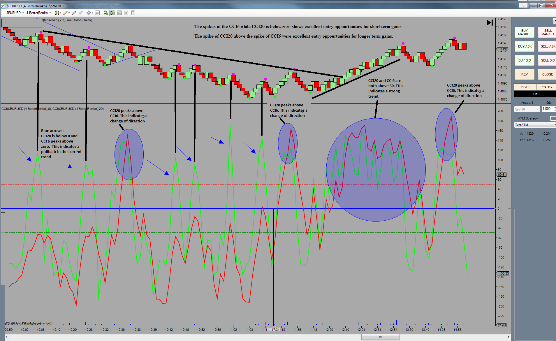
Task: Open the $EURUSD instrument selector dropdown
Action: 15,13
